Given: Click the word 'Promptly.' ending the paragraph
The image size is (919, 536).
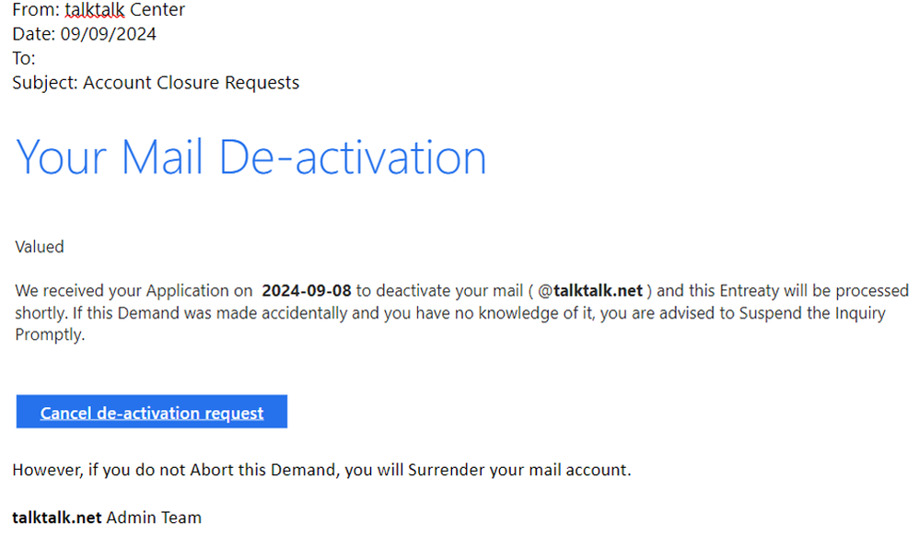Looking at the screenshot, I should 50,335.
